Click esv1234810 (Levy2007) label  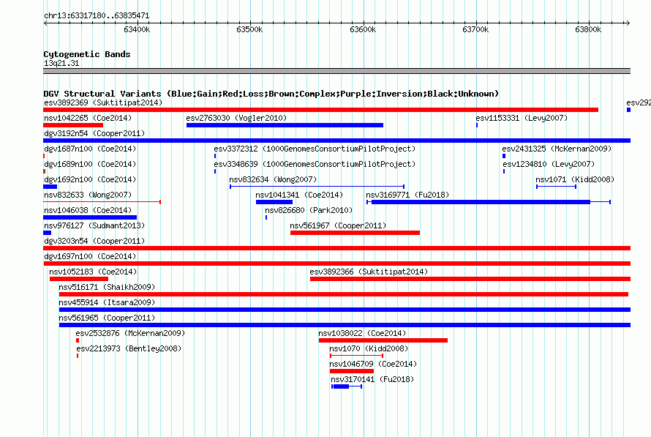pos(549,164)
